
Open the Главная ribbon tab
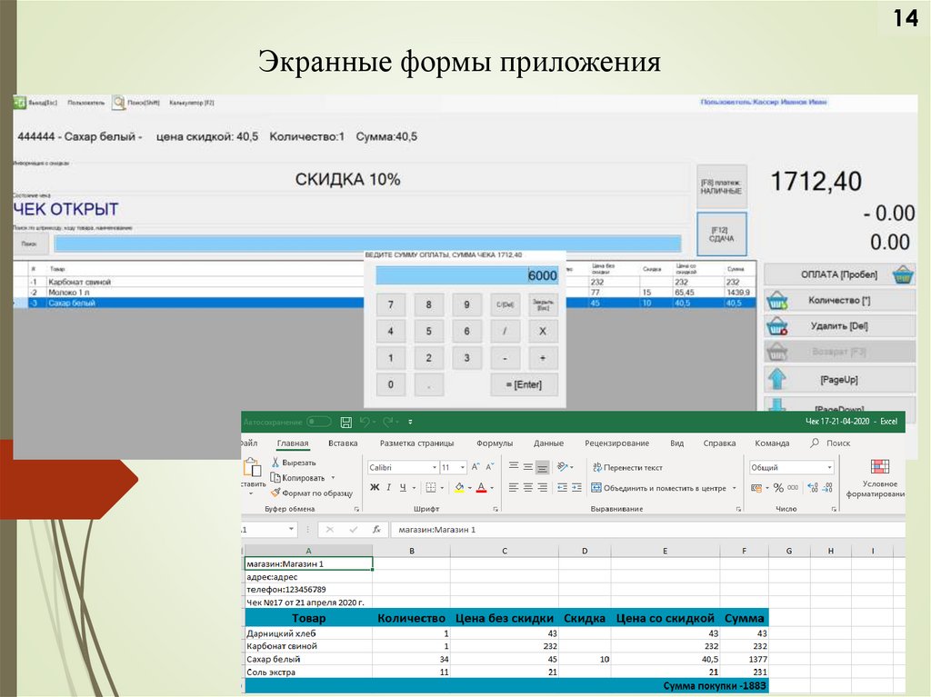coord(293,443)
